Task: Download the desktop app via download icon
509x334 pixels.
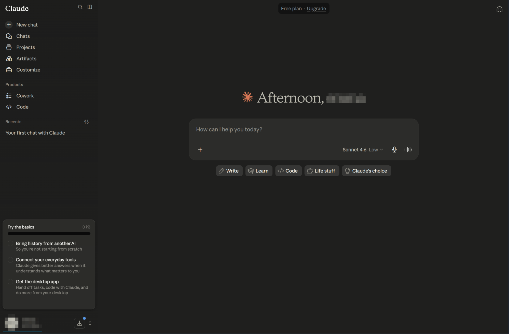Action: click(x=80, y=323)
